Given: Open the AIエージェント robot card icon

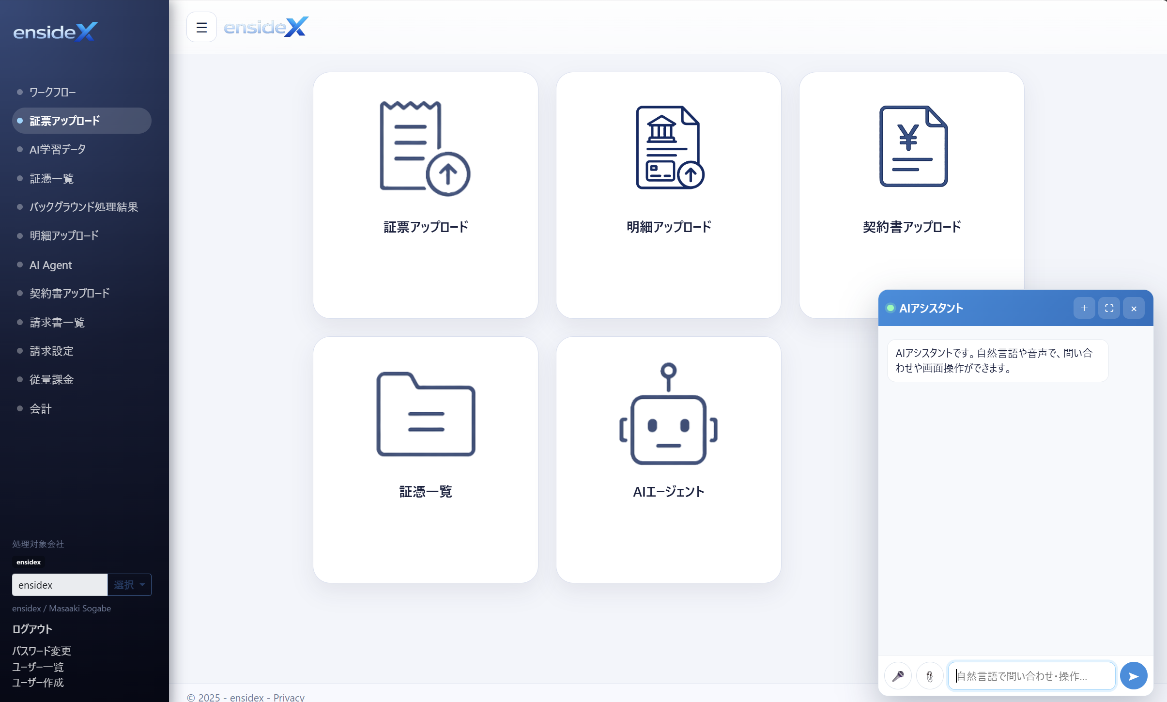Looking at the screenshot, I should coord(668,414).
